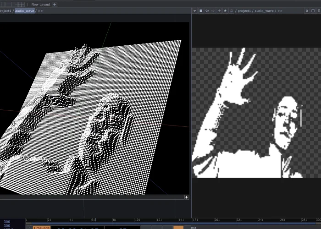
Task: Open the right pane type dropdown arrow
Action: point(195,11)
